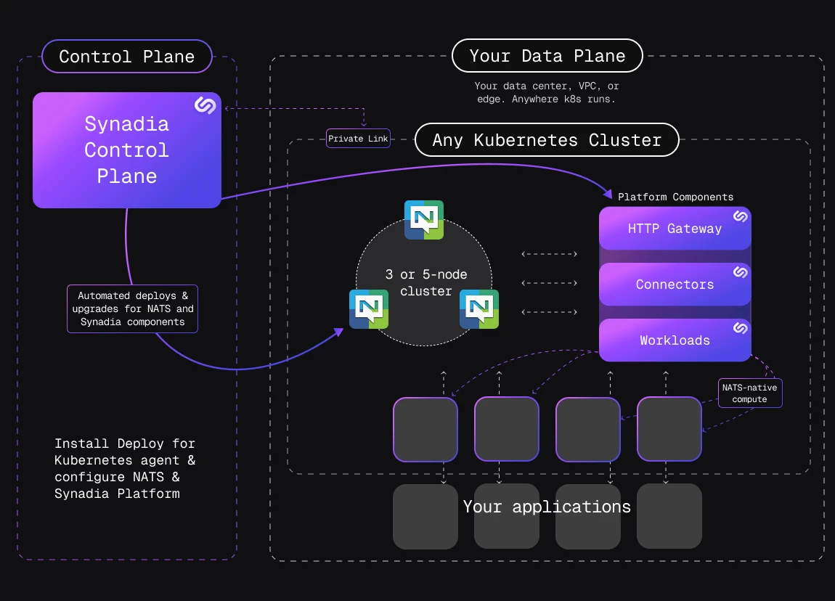
Task: Click the bottom-right NATS node icon
Action: point(479,309)
